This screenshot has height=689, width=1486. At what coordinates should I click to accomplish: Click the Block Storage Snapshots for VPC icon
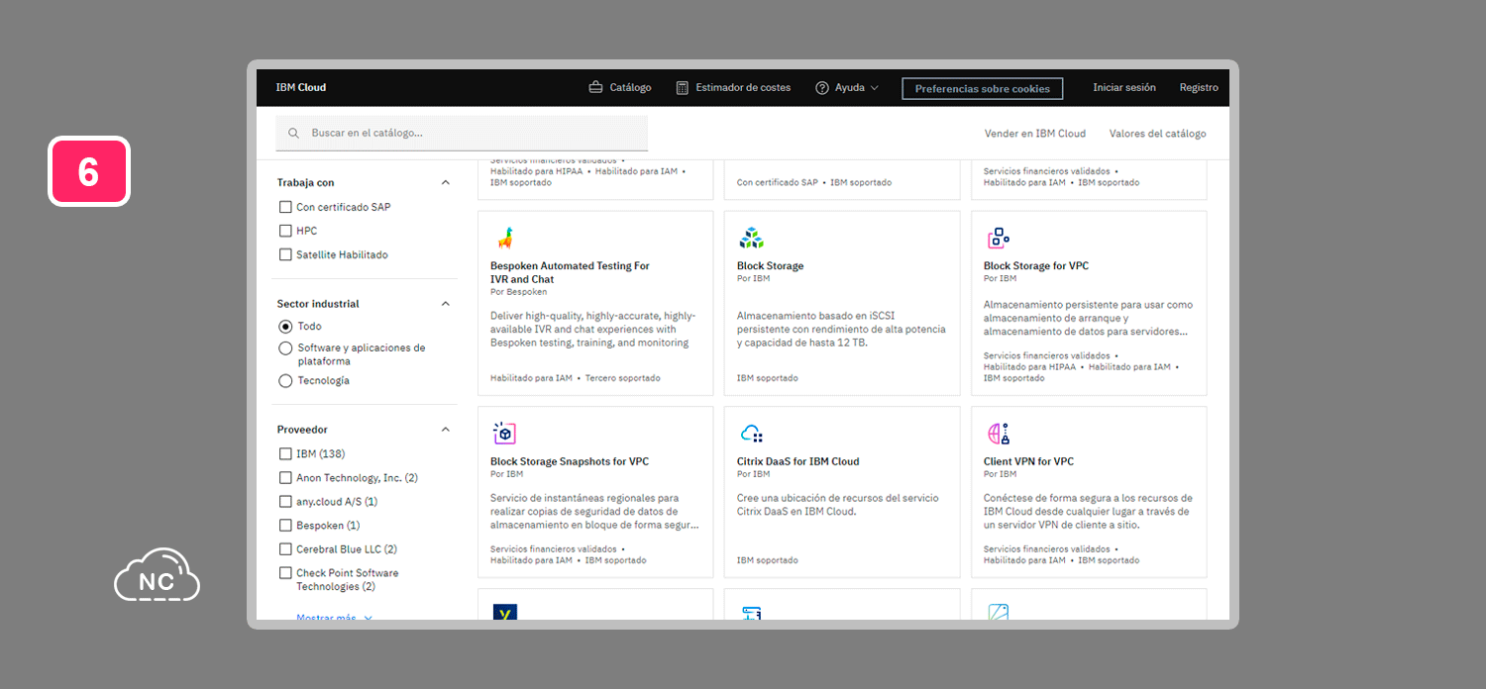pos(505,434)
